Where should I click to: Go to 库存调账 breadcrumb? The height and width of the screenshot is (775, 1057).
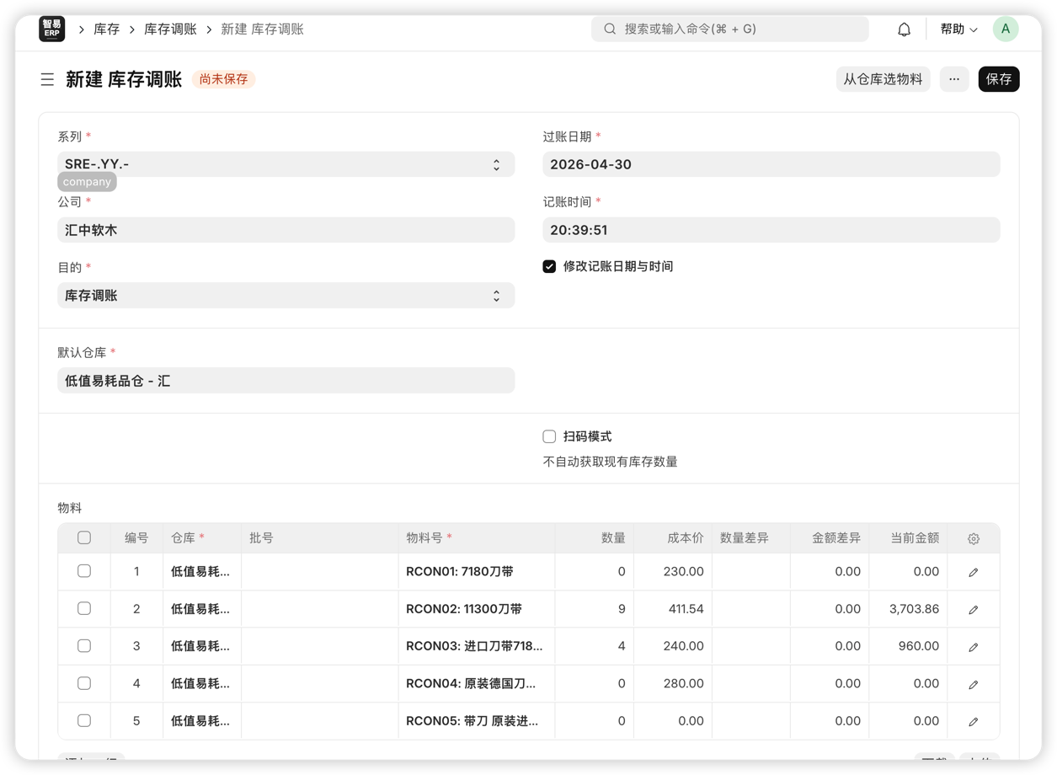point(170,29)
